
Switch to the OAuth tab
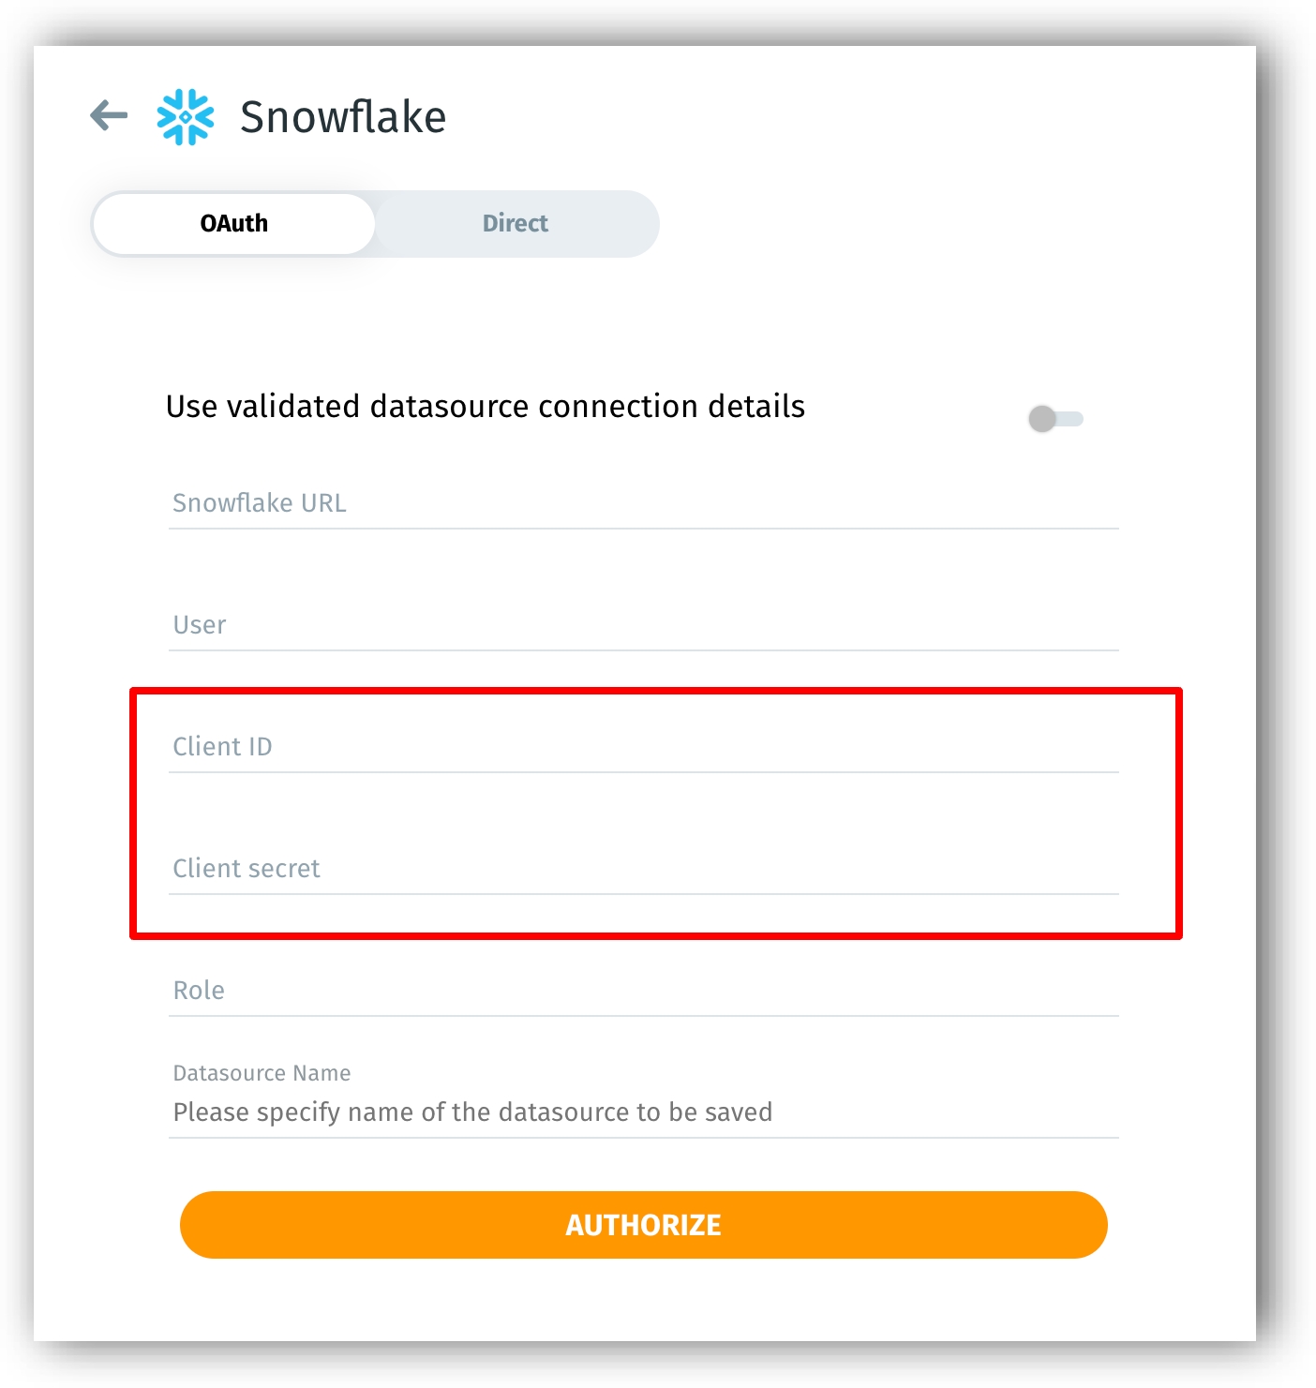[234, 224]
